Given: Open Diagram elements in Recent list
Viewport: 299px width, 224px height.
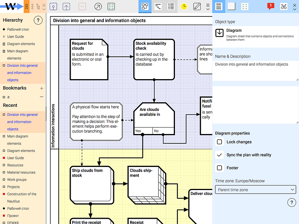Looking at the screenshot, I should coord(21,151).
